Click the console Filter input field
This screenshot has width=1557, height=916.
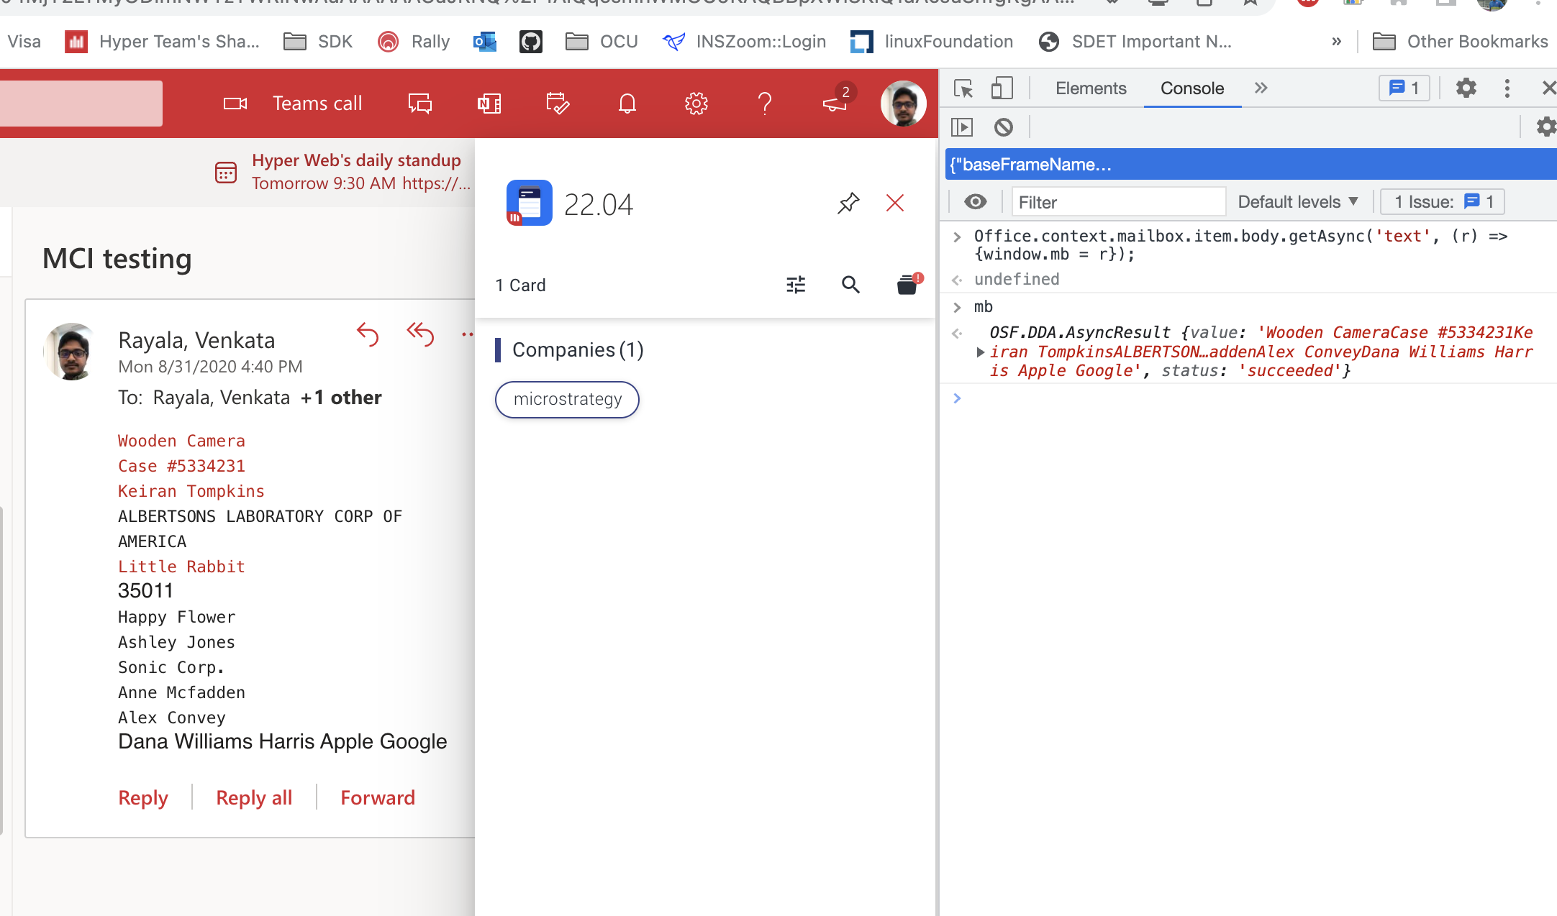point(1117,201)
